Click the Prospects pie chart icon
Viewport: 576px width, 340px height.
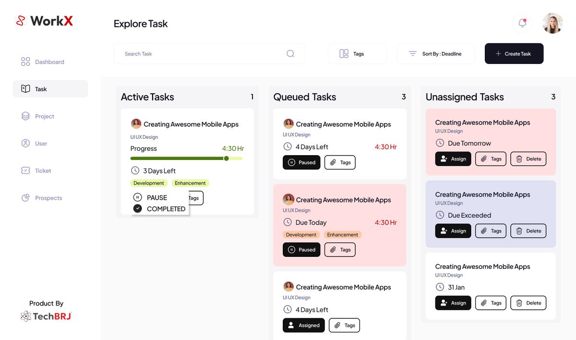[x=25, y=198]
